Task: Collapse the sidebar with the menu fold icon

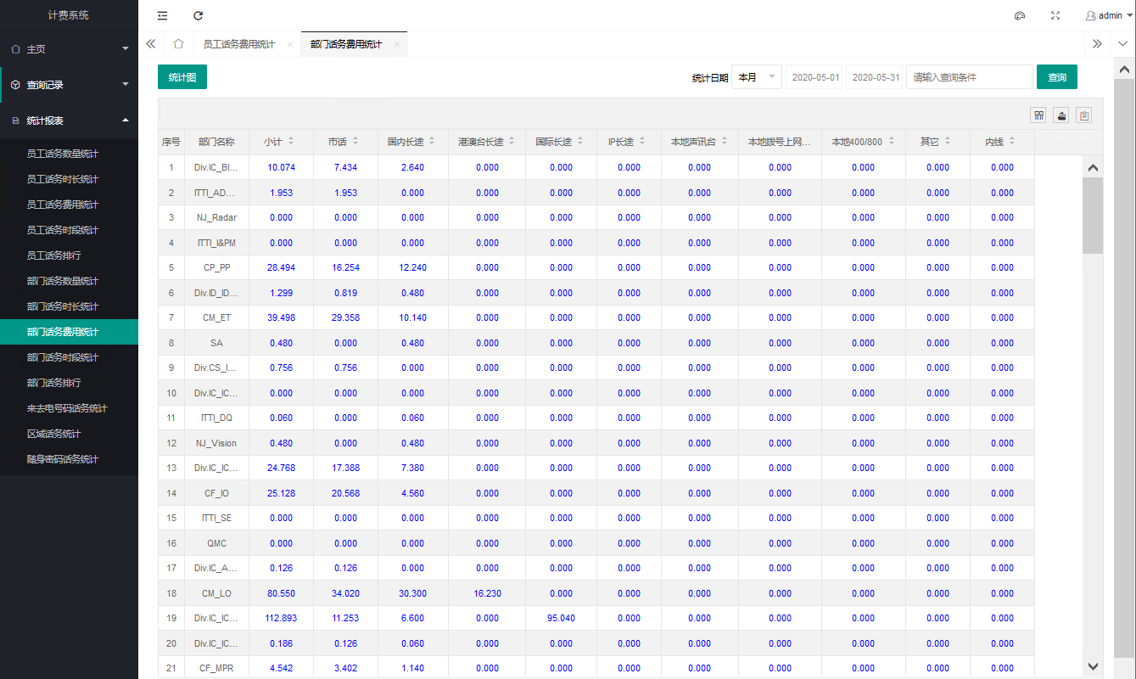Action: click(x=162, y=15)
